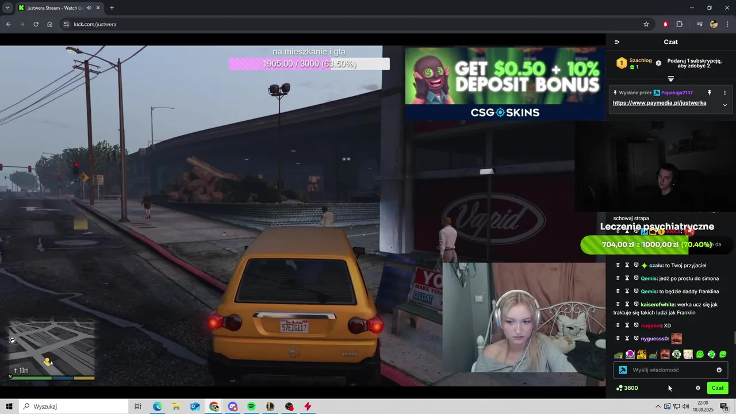Select the last green chat-bubble emote

pos(723,354)
